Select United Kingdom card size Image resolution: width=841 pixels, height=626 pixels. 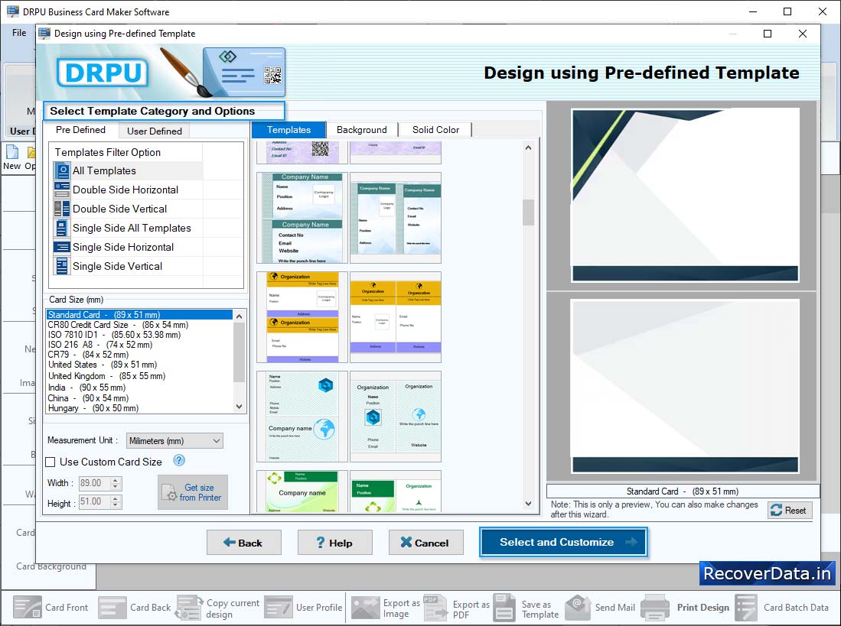(x=139, y=376)
